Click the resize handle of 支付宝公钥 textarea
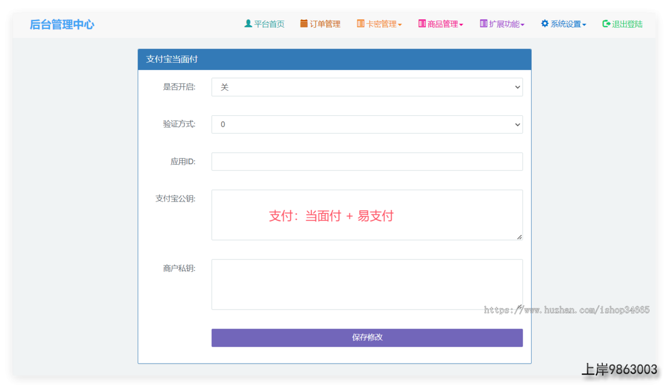 pyautogui.click(x=519, y=237)
